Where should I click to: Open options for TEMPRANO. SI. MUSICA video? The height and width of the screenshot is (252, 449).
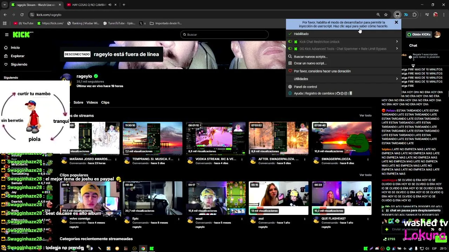click(179, 159)
